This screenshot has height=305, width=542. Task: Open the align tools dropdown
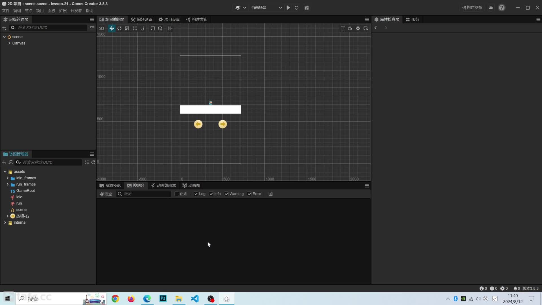click(x=170, y=29)
